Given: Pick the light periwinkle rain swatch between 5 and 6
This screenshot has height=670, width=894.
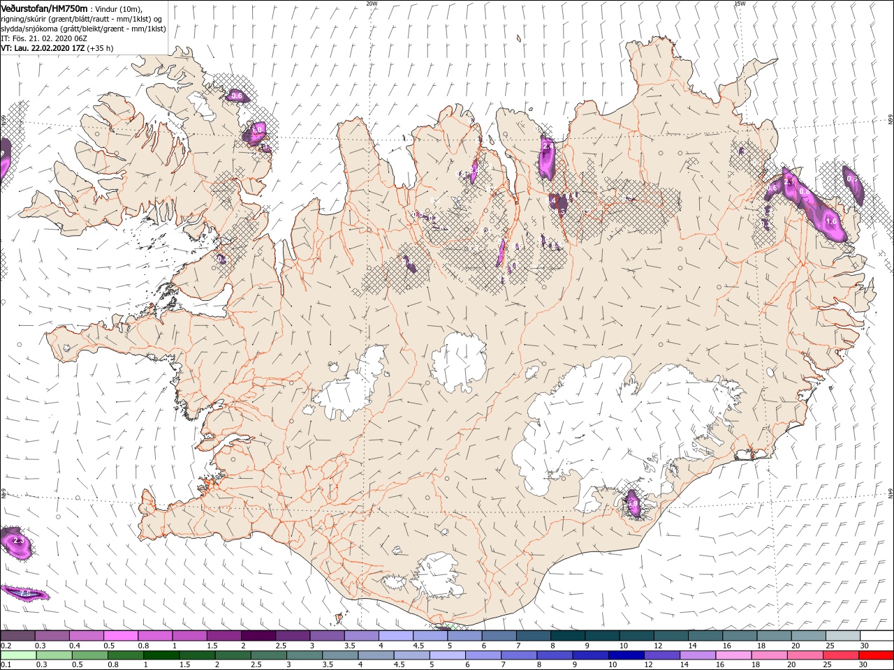Looking at the screenshot, I should click(x=448, y=655).
